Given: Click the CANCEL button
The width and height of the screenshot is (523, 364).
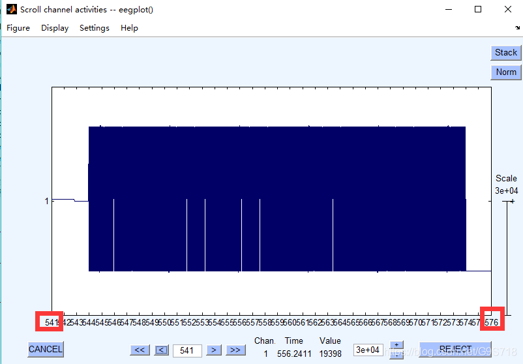Looking at the screenshot, I should [46, 349].
